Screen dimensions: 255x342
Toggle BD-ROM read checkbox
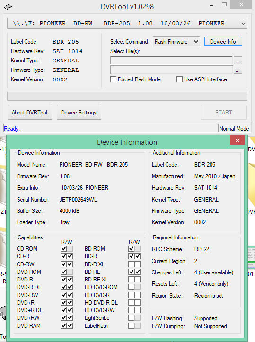pyautogui.click(x=131, y=249)
